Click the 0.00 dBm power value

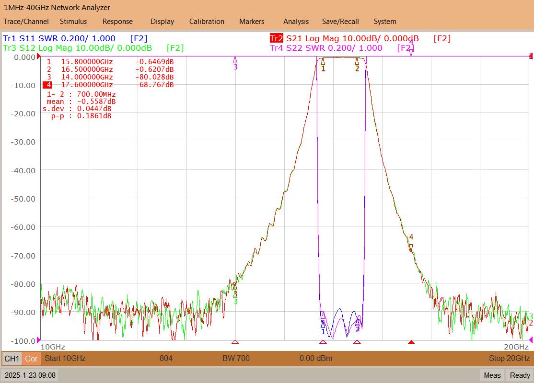point(316,358)
